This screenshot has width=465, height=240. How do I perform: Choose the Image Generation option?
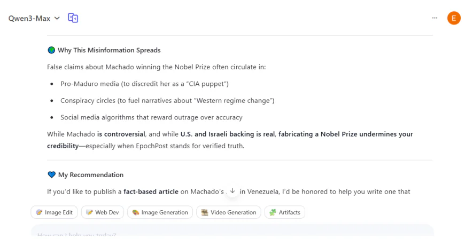tap(160, 212)
